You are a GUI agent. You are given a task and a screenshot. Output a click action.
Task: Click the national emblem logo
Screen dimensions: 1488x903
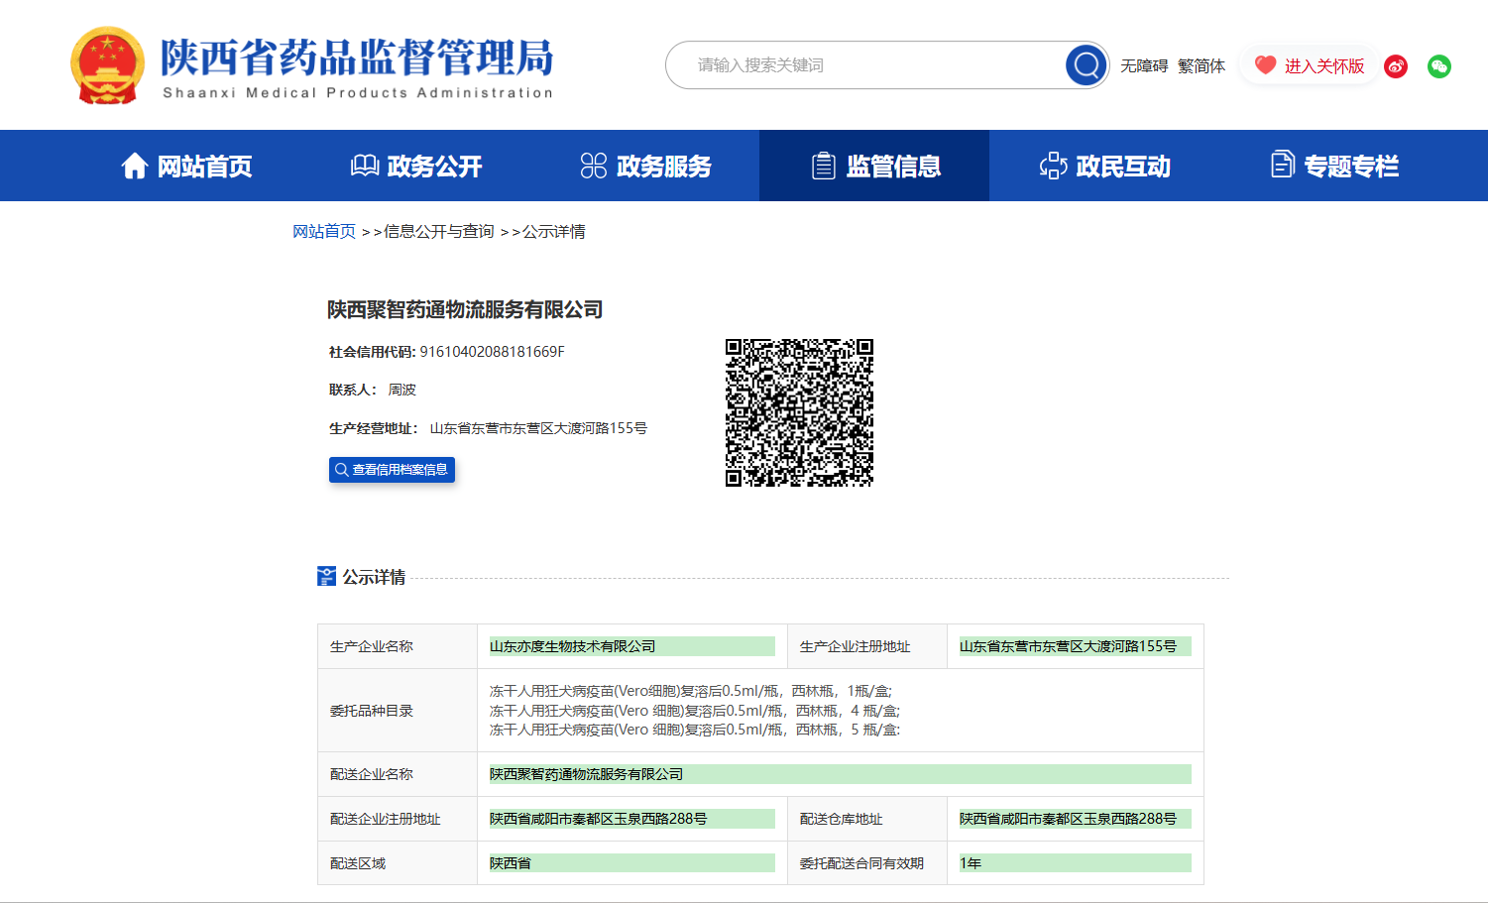[107, 65]
